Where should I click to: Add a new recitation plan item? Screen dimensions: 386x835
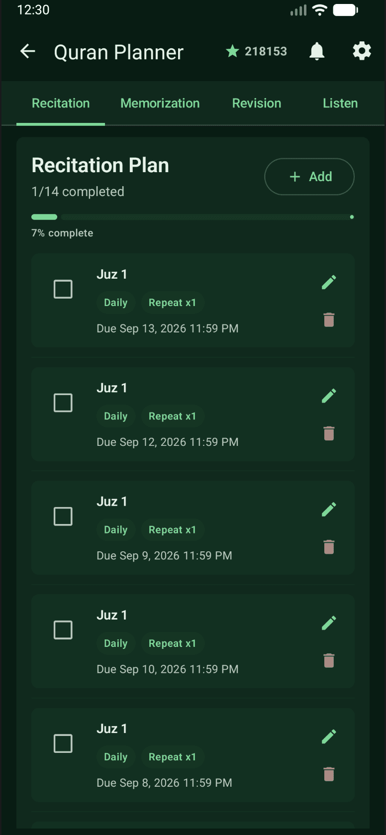pos(309,177)
